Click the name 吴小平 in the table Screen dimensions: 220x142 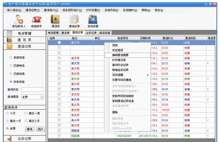tap(75, 120)
